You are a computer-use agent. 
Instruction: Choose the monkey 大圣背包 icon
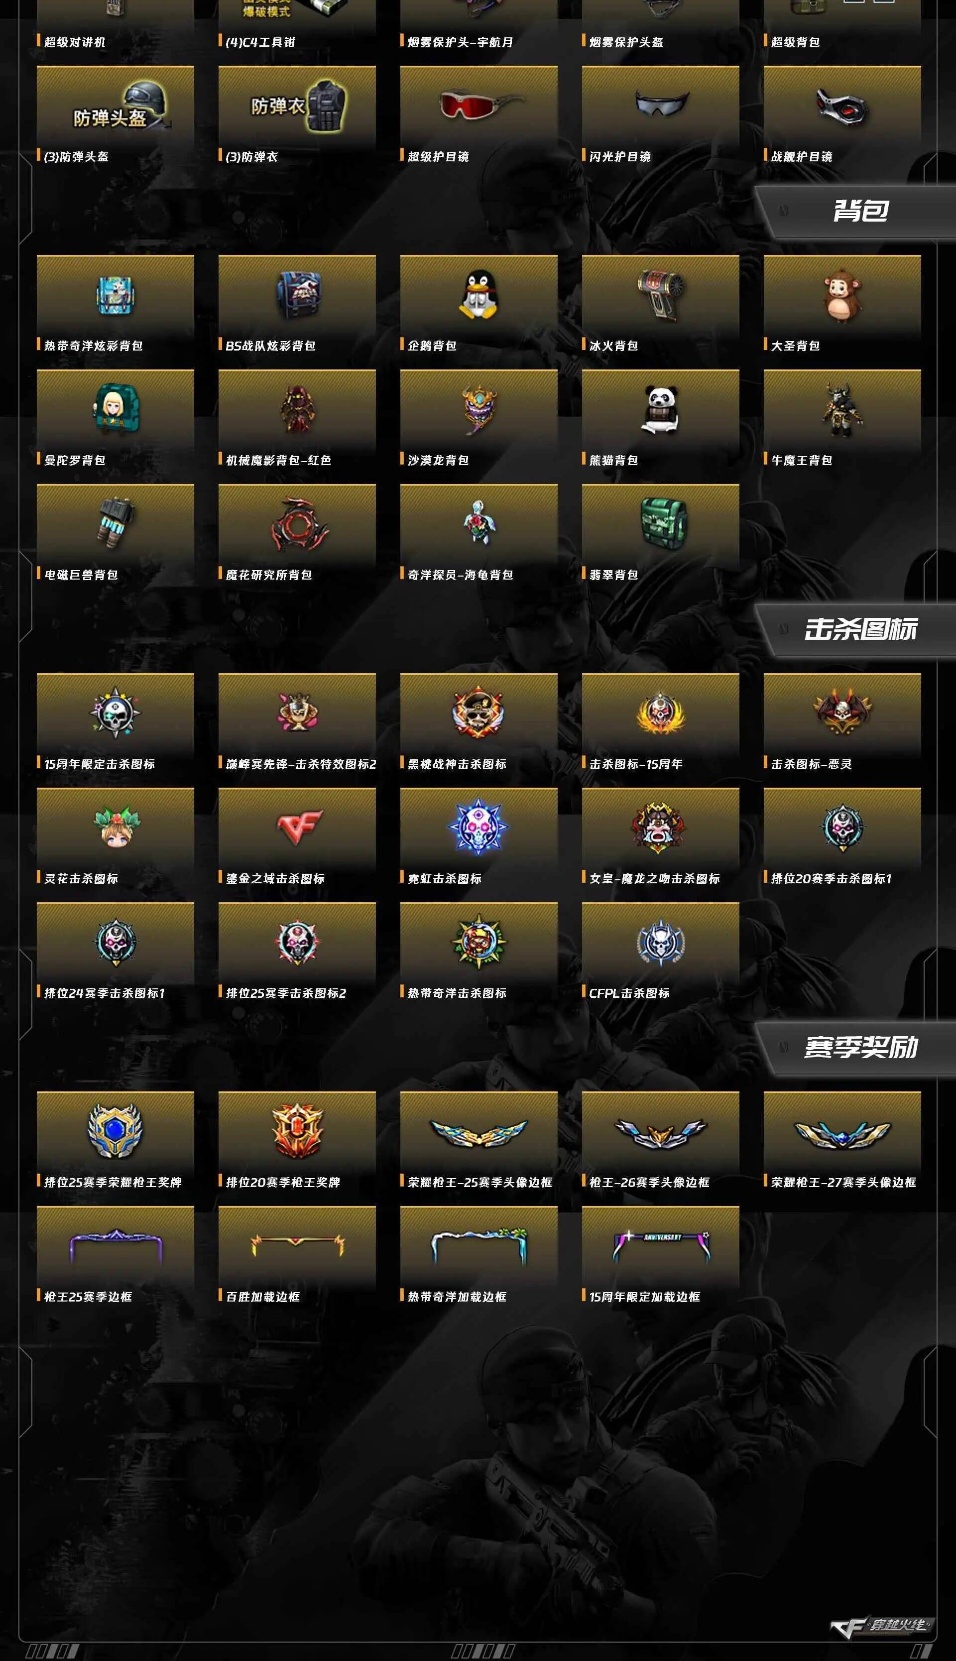click(x=842, y=295)
